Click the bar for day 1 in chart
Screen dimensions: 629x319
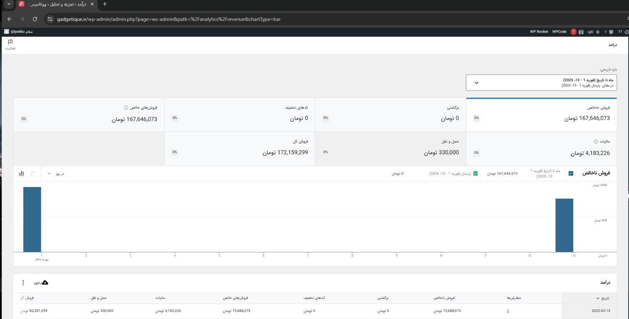[32, 220]
